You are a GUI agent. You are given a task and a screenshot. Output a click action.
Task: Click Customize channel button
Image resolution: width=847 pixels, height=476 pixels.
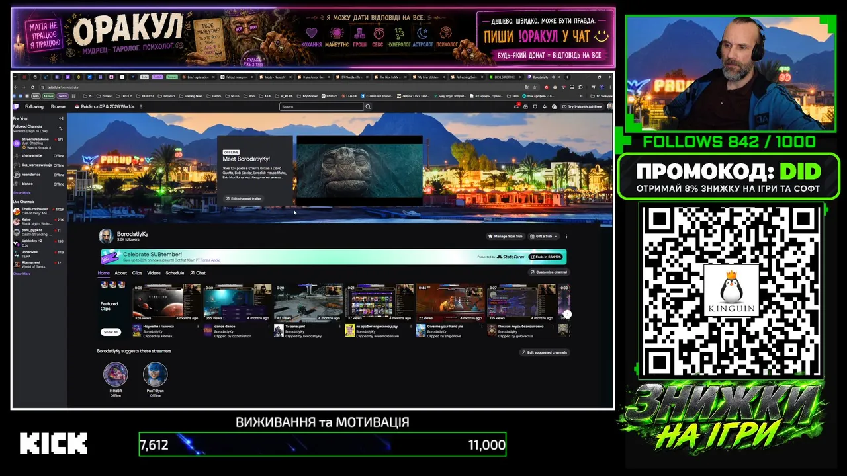click(x=549, y=272)
